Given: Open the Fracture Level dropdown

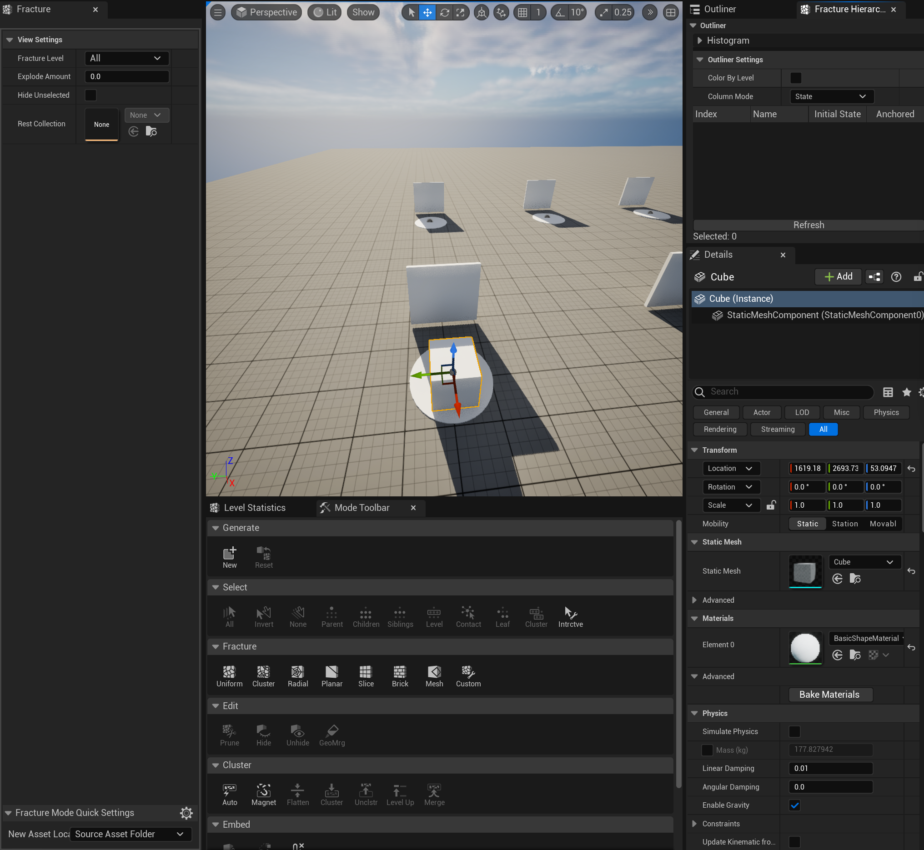Looking at the screenshot, I should tap(126, 59).
